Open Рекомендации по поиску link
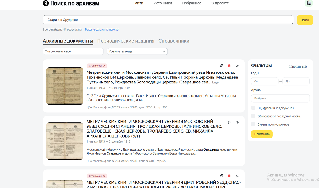This screenshot has width=319, height=188. tap(102, 29)
